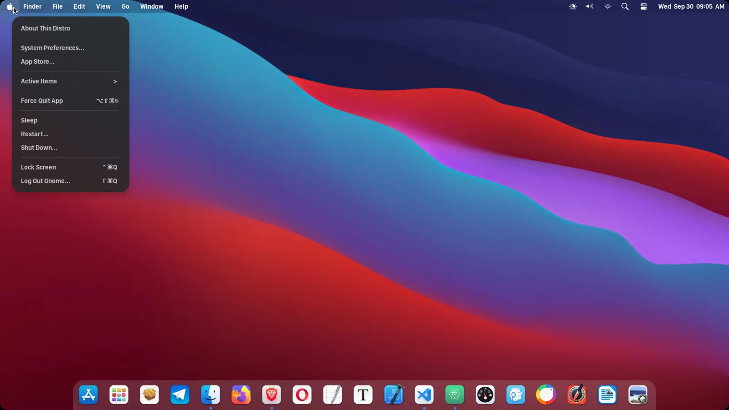729x410 pixels.
Task: Open Visual Studio Code
Action: 424,395
